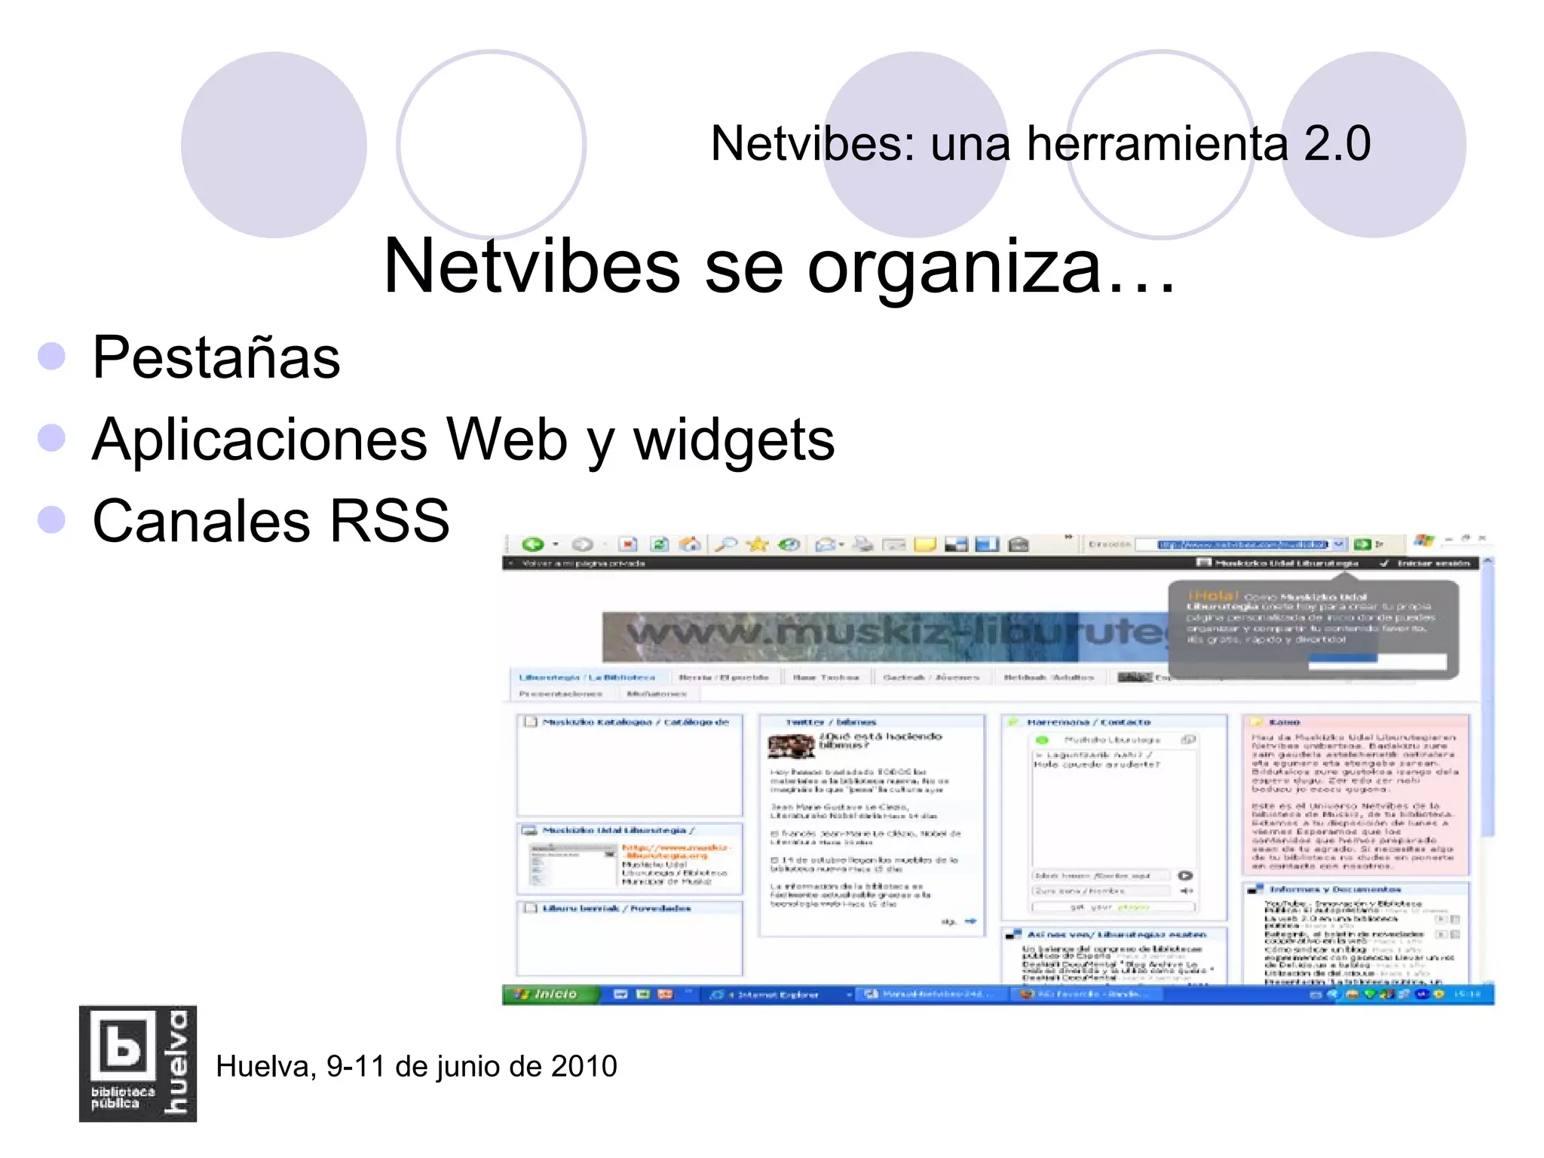This screenshot has width=1544, height=1158.
Task: Switch to the 'Herria / El pueblo' tab
Action: point(724,677)
